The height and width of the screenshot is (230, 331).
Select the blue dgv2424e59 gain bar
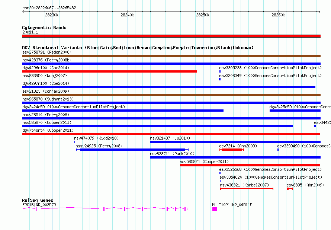tap(123, 111)
